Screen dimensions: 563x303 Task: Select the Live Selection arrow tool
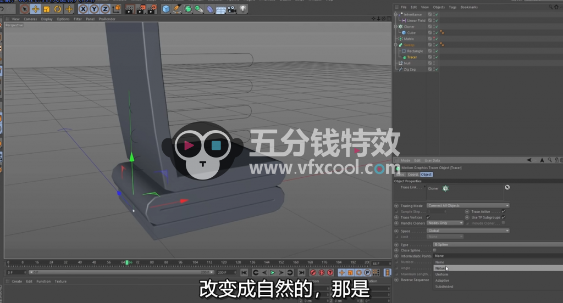tap(24, 9)
